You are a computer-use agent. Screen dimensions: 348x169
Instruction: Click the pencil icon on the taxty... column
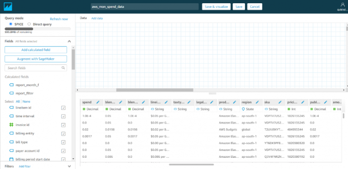click(189, 102)
